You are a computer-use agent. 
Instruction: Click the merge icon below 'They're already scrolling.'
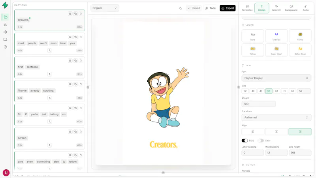point(50,98)
